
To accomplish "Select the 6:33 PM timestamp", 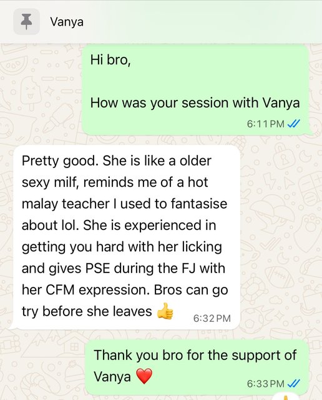I will [265, 383].
